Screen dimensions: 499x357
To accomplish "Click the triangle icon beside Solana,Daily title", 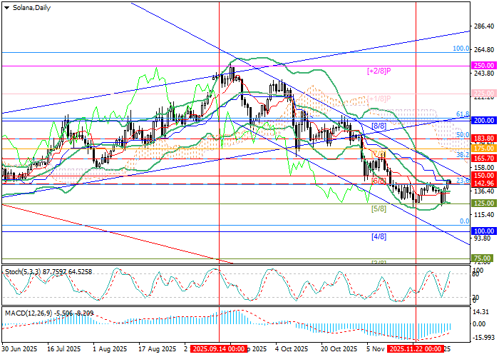I will [4, 7].
